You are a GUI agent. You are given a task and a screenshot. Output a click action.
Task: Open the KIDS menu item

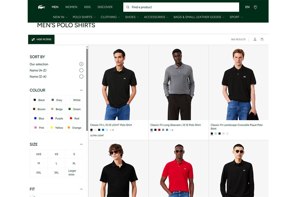(x=87, y=7)
